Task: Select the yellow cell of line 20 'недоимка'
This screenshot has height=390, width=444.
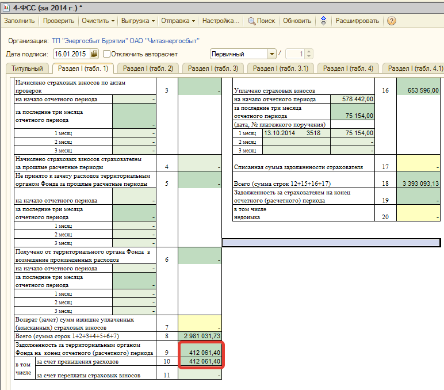Action: [x=418, y=213]
